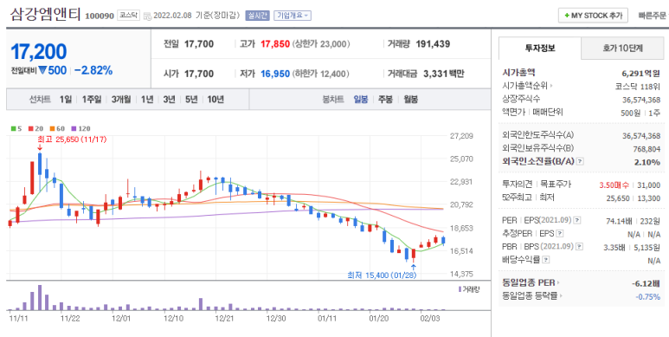Click the 코스닥 market badge
669x337 pixels.
(128, 16)
